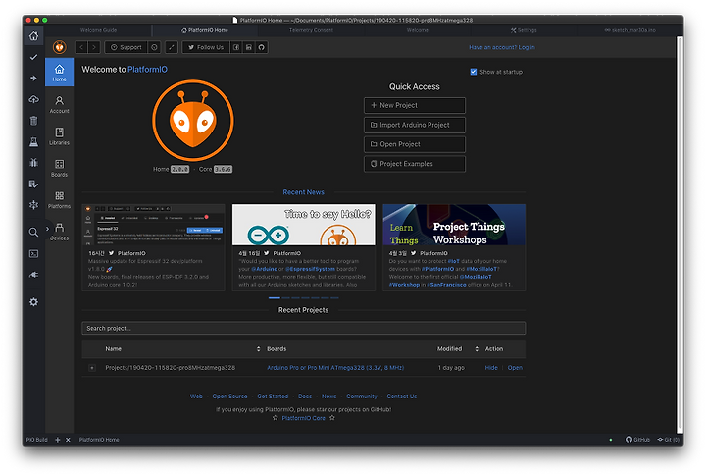Open the Account section in sidebar
The image size is (706, 476).
click(60, 105)
